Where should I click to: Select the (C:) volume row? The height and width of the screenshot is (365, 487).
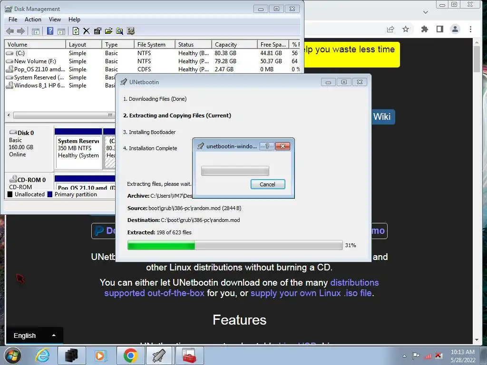click(152, 53)
